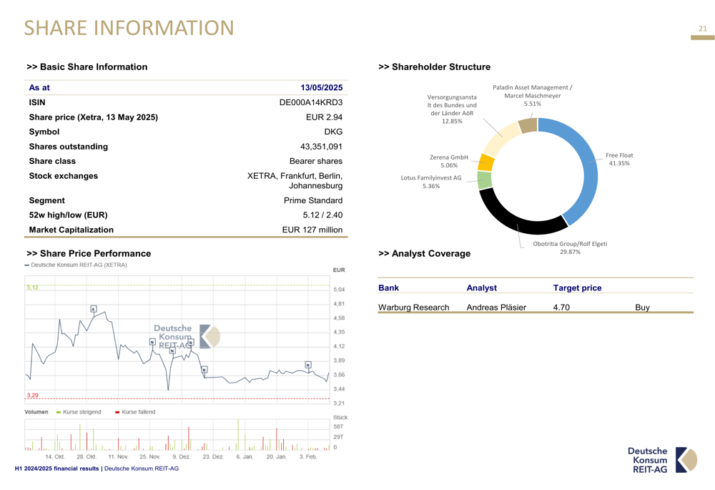Click the symbol value 'DKG'
The width and height of the screenshot is (715, 490).
point(333,132)
